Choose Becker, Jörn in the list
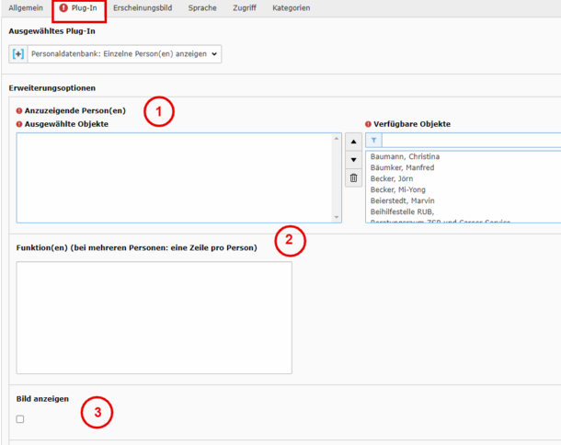This screenshot has height=445, width=561. coord(392,178)
